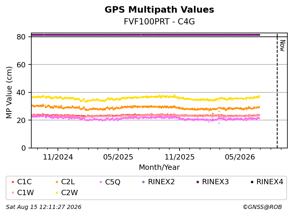Click the purple RINEX3 data band

point(146,35)
